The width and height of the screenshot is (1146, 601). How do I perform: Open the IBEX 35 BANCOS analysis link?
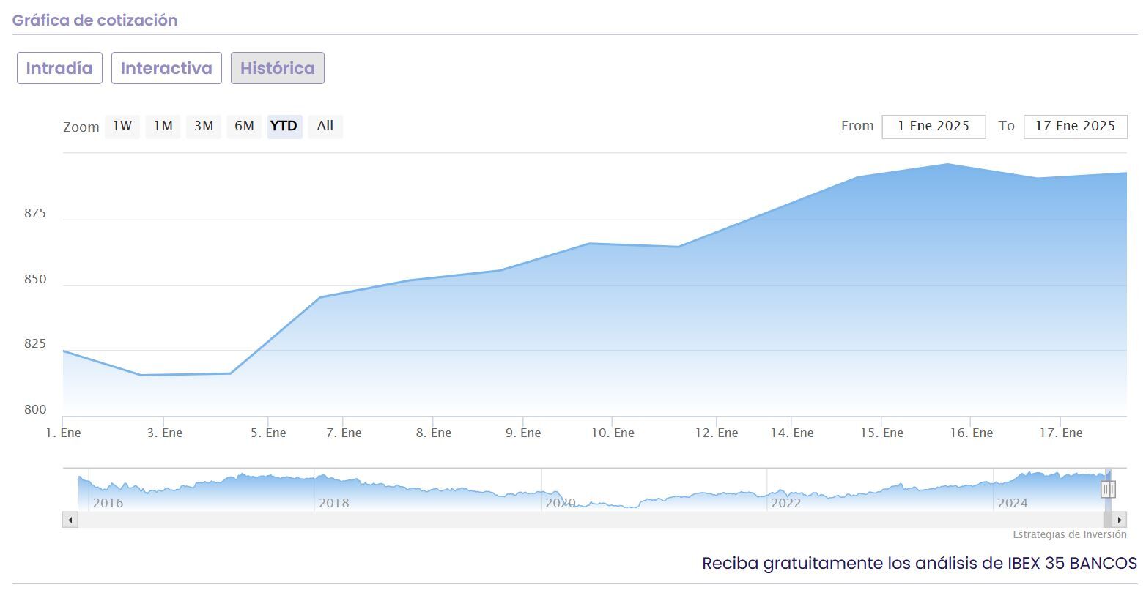point(920,563)
